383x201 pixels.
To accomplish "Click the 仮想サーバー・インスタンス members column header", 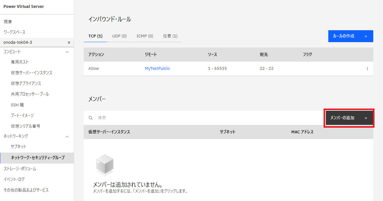I will coord(109,132).
